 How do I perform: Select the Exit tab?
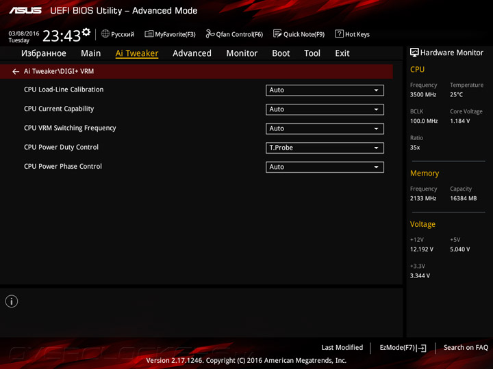(x=342, y=53)
